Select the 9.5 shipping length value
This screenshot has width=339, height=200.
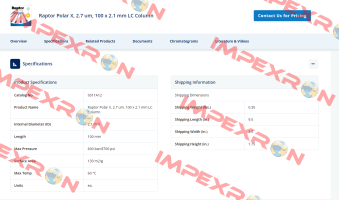pos(250,119)
